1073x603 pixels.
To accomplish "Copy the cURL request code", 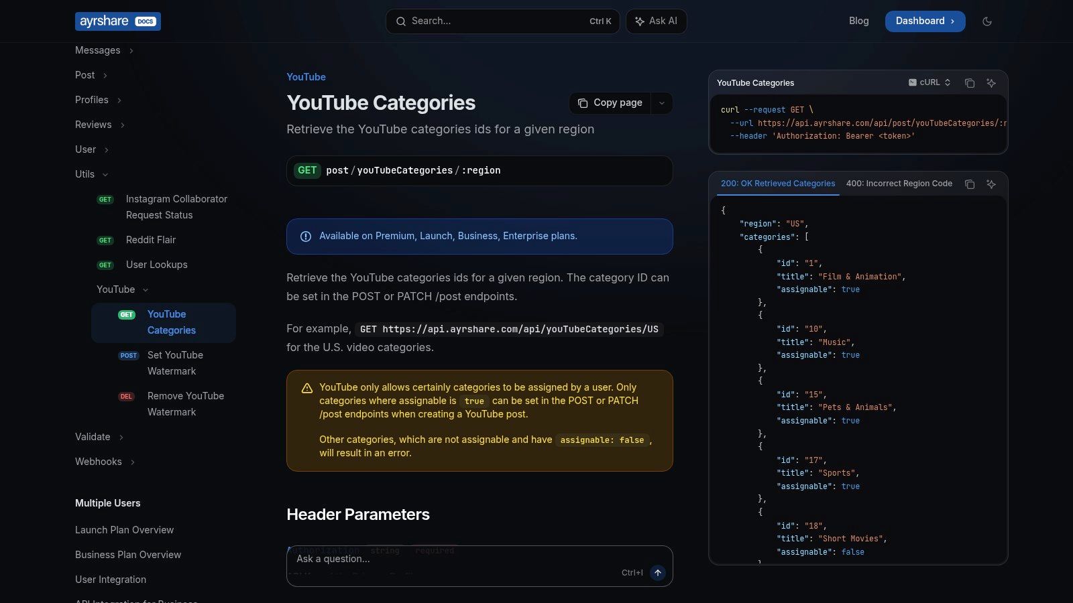I will (x=970, y=83).
